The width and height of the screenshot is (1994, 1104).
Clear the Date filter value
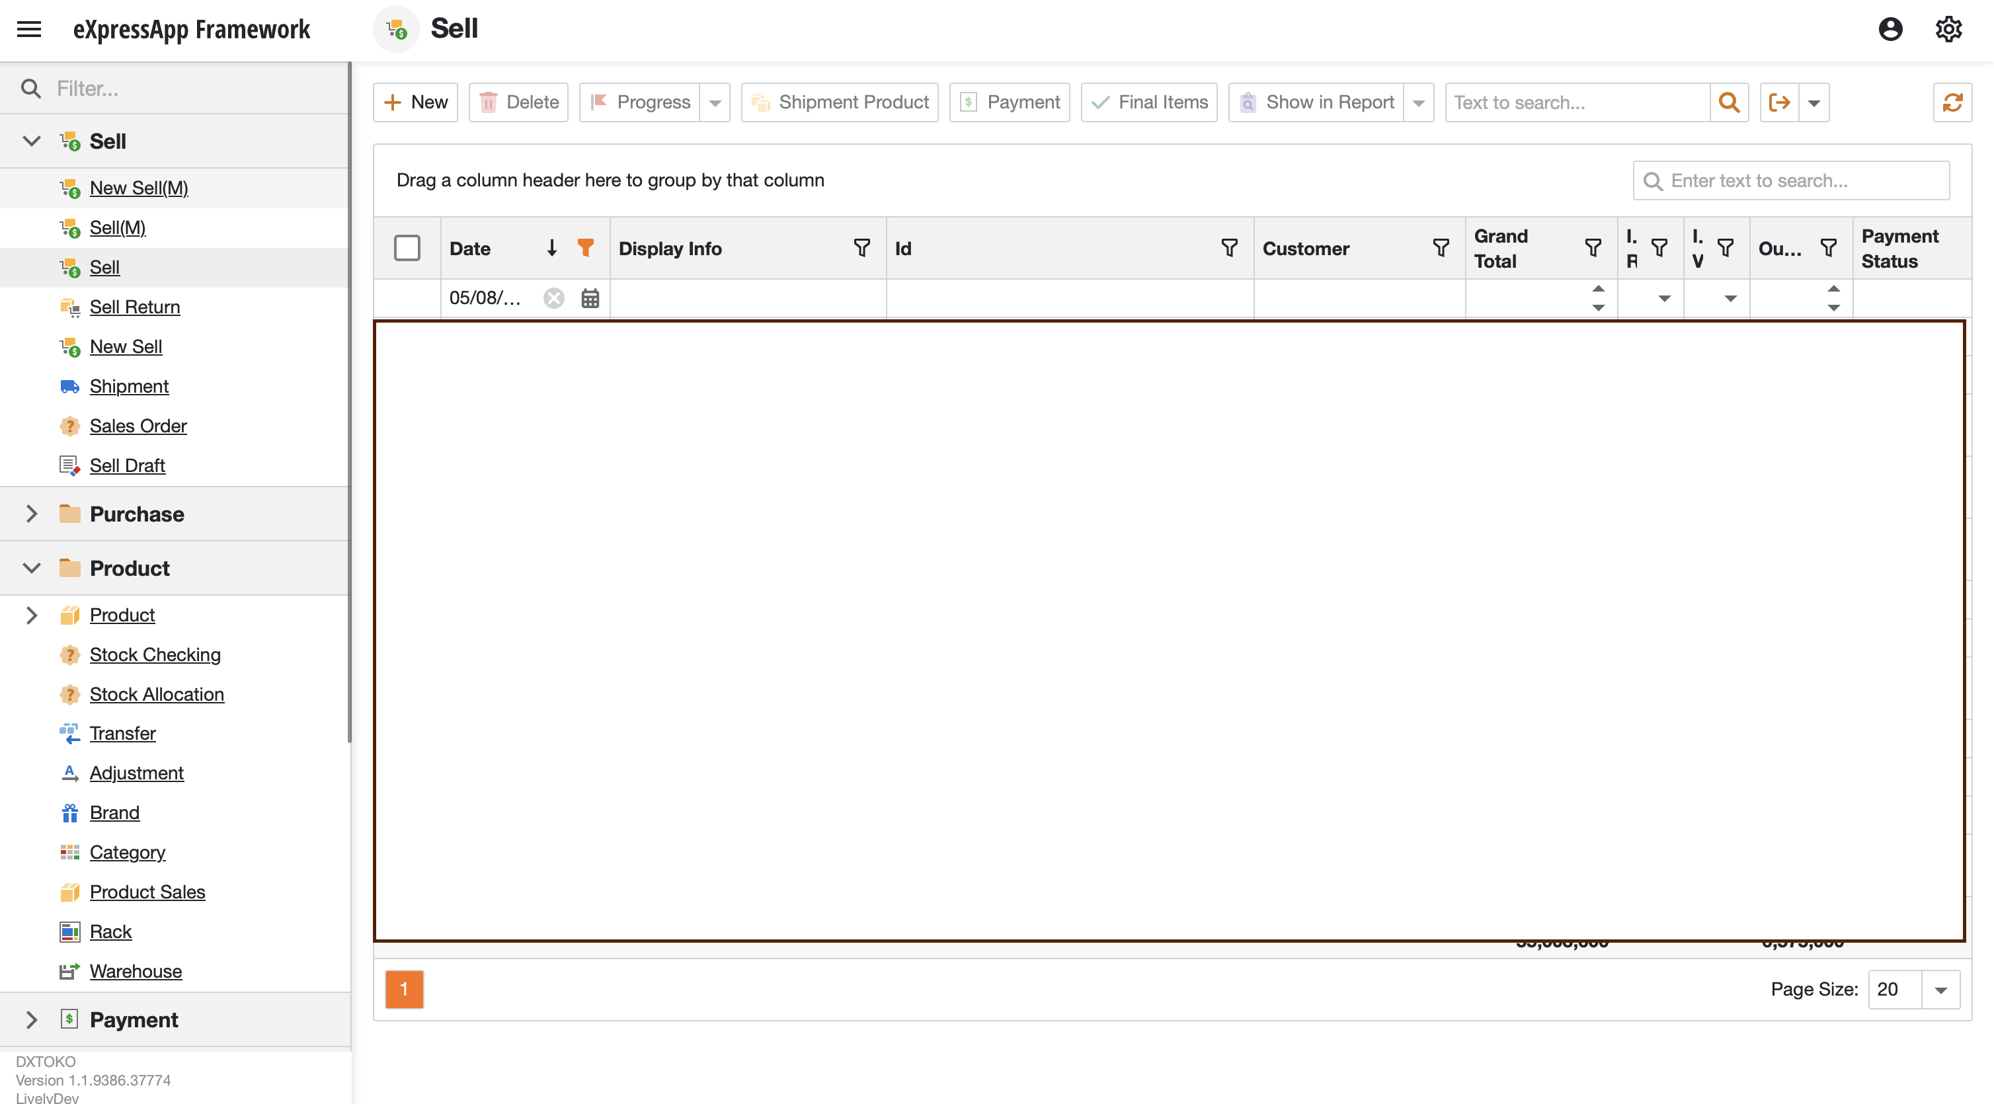point(553,298)
